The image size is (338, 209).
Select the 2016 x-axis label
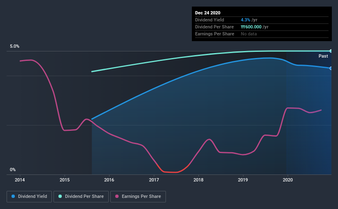tap(109, 180)
